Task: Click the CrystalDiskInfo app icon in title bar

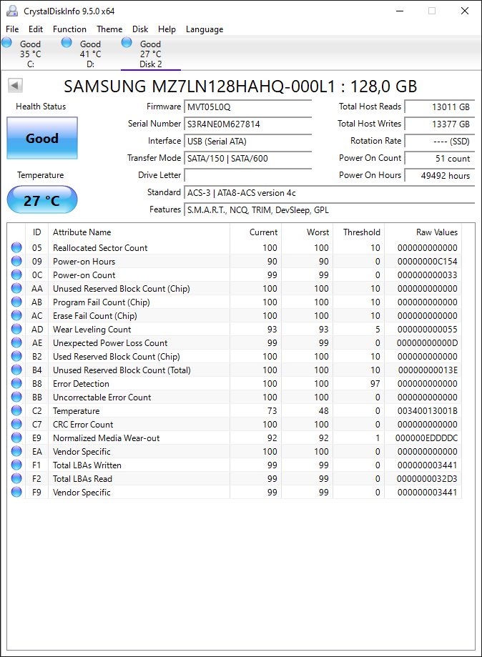Action: click(x=12, y=11)
